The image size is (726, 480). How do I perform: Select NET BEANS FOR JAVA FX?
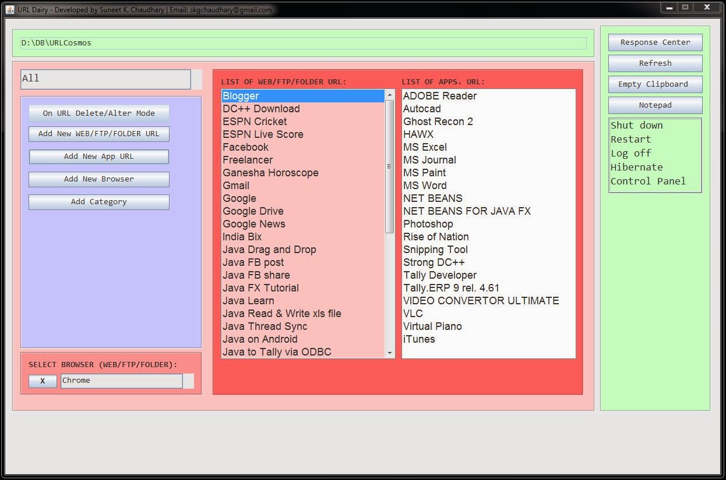coord(488,211)
